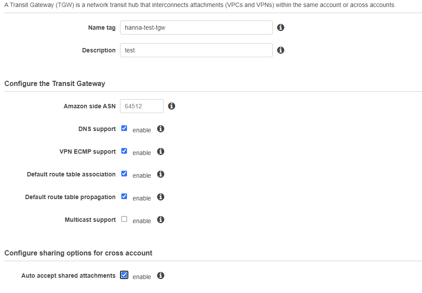Uncheck VPN ECMP support
This screenshot has height=293, width=422.
click(x=124, y=151)
